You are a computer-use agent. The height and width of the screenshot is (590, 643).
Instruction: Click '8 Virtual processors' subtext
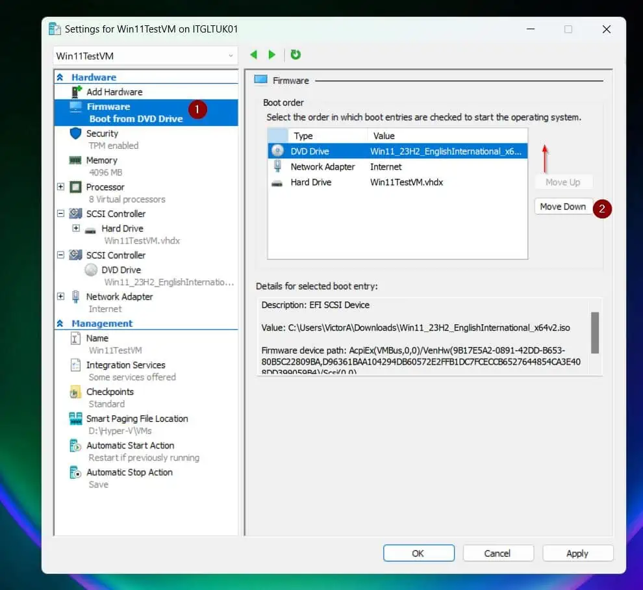(x=127, y=199)
